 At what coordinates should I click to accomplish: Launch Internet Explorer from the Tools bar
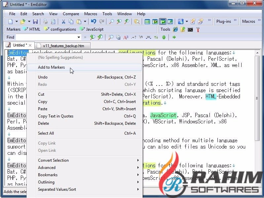pos(175,29)
